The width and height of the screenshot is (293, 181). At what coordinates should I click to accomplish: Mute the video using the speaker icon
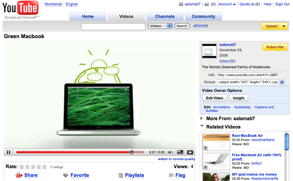coord(170,152)
